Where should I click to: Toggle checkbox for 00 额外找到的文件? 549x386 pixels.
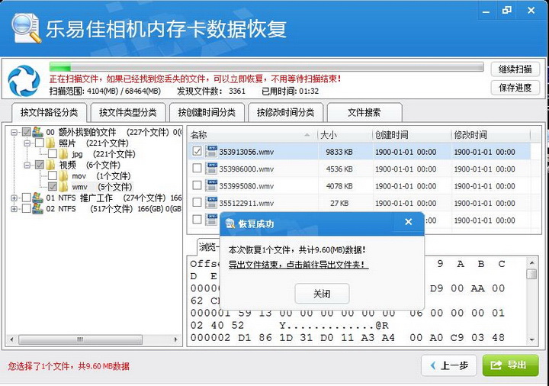click(26, 132)
